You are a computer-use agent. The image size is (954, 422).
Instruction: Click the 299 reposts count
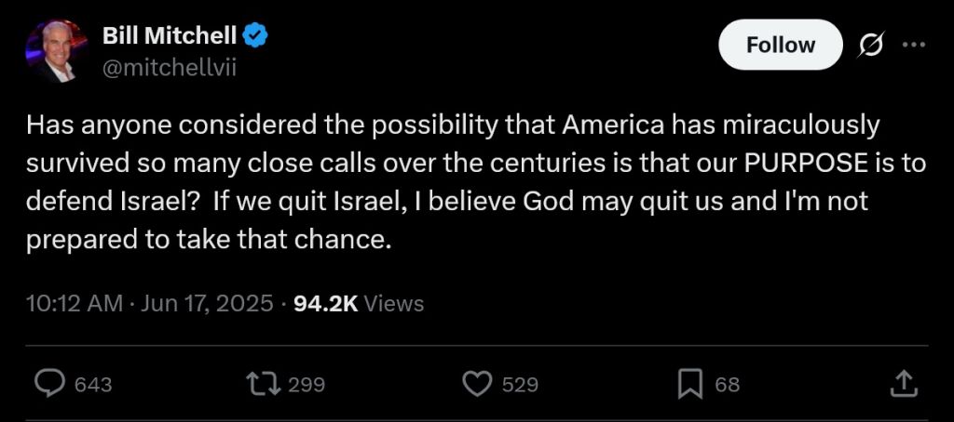point(307,385)
